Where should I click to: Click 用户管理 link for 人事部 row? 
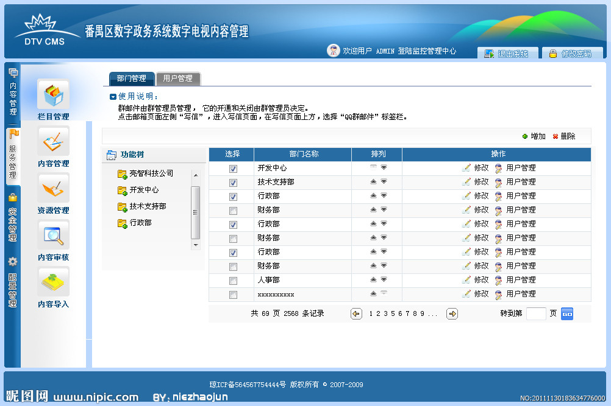point(521,279)
